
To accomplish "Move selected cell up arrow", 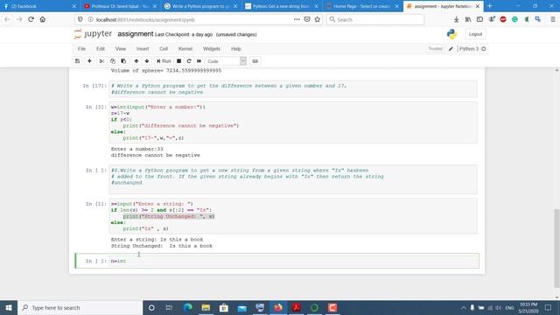I will 136,61.
